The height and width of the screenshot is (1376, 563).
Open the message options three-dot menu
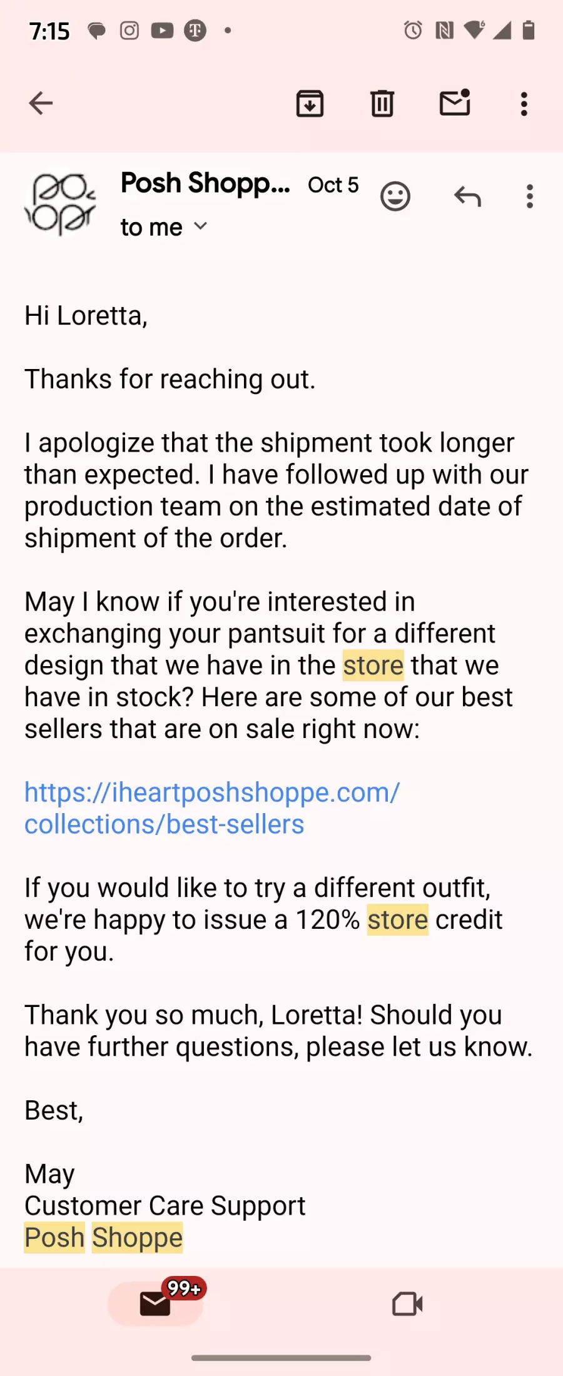pos(530,196)
